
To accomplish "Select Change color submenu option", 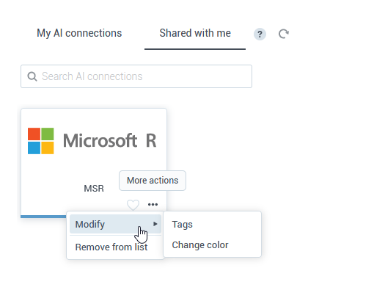I will point(200,245).
